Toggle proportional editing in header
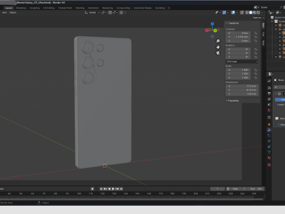Screen dimensions: 285x214 [x=121, y=12]
